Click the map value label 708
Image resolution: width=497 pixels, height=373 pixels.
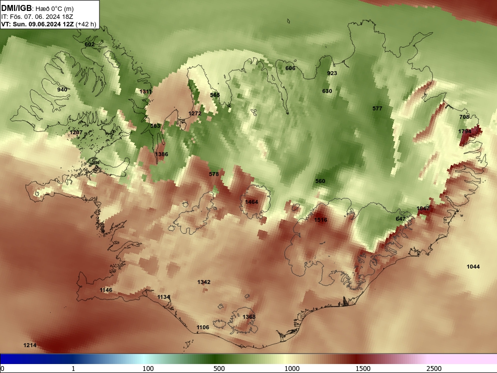coord(464,117)
